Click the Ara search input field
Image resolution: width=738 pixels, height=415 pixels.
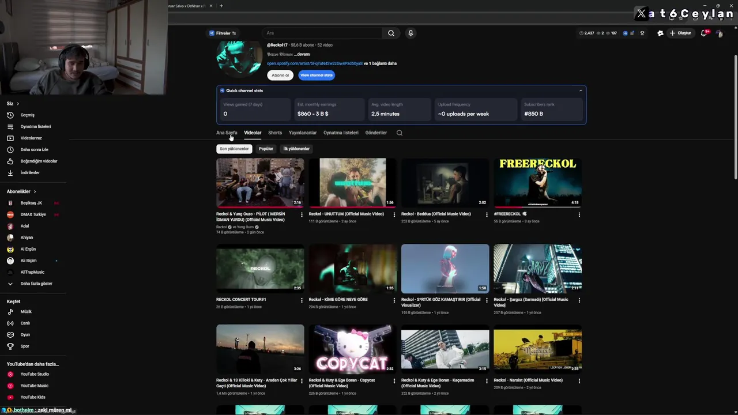pos(323,33)
